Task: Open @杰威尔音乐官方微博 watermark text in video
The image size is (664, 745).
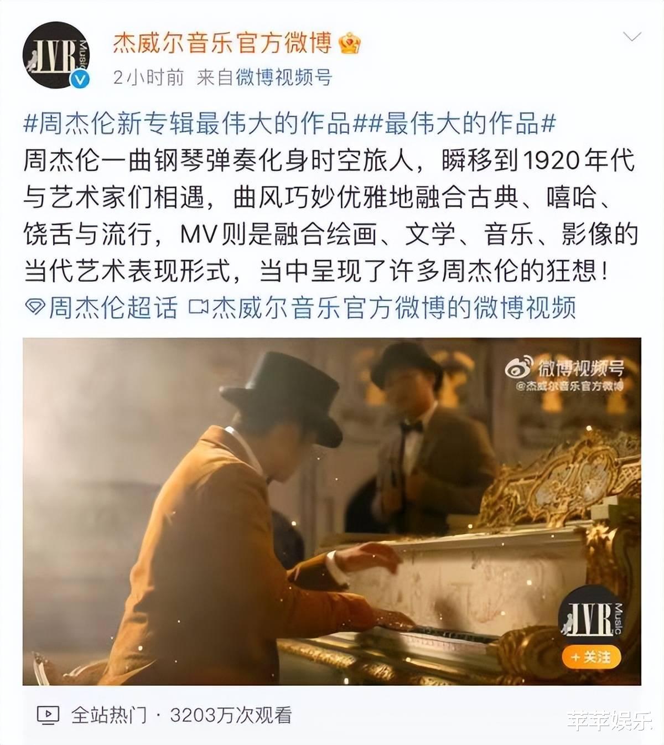Action: tap(570, 386)
